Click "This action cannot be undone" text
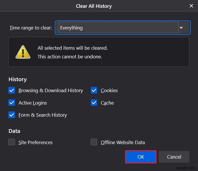 (70, 57)
